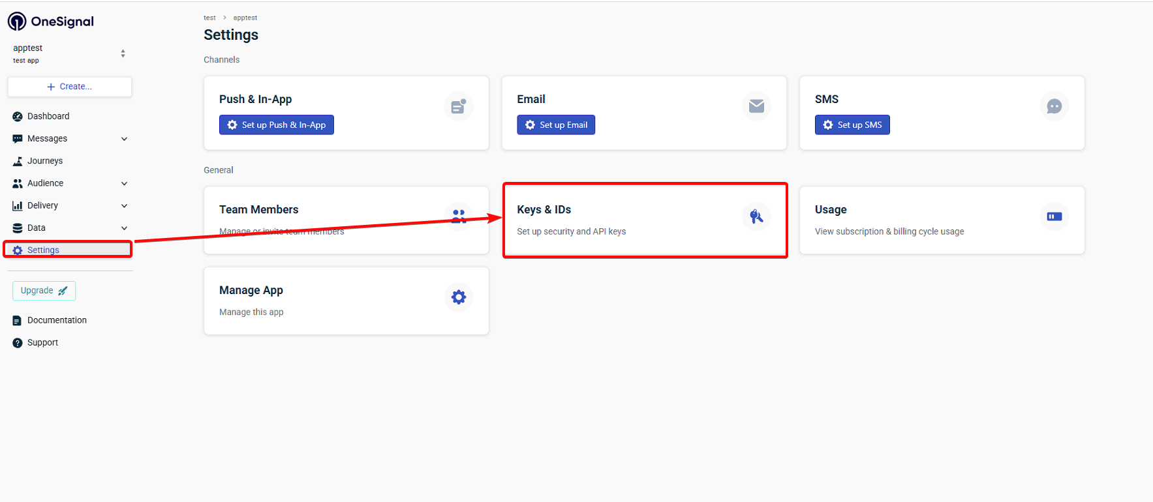Open the Support link

point(42,343)
